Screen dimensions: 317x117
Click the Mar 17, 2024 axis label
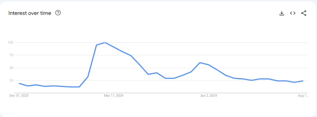coord(114,96)
